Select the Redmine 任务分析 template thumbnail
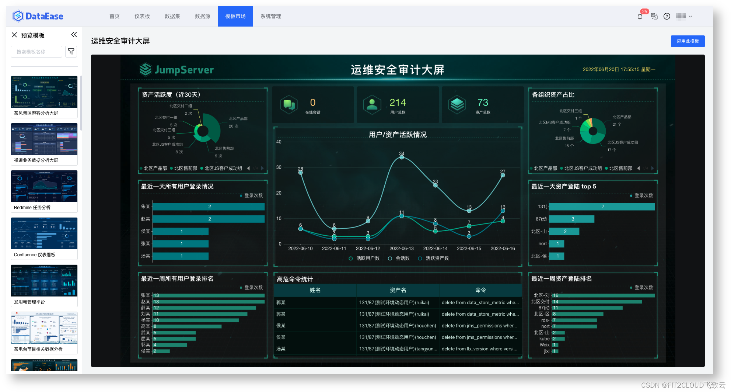The height and width of the screenshot is (392, 731). 44,187
